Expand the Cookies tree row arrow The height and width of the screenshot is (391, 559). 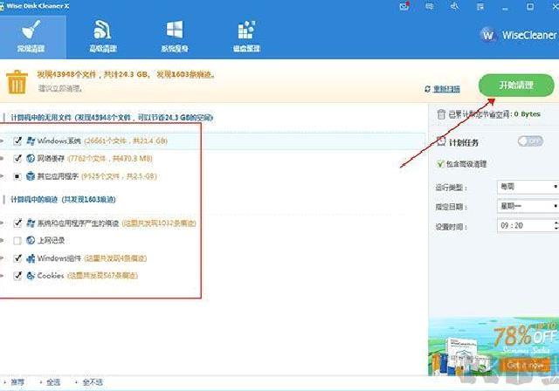point(2,276)
